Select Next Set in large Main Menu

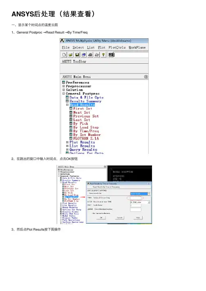82,113
